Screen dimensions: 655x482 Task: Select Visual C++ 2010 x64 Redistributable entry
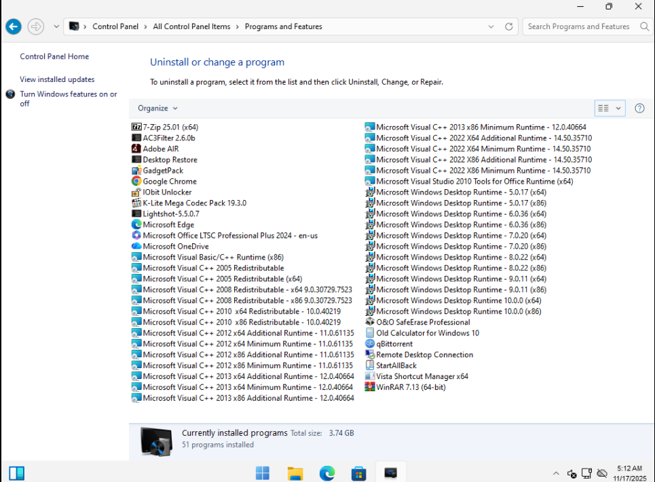tap(236, 311)
